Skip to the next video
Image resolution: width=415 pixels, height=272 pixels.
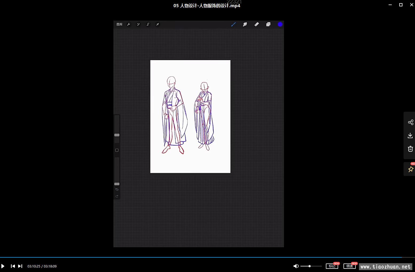point(20,266)
